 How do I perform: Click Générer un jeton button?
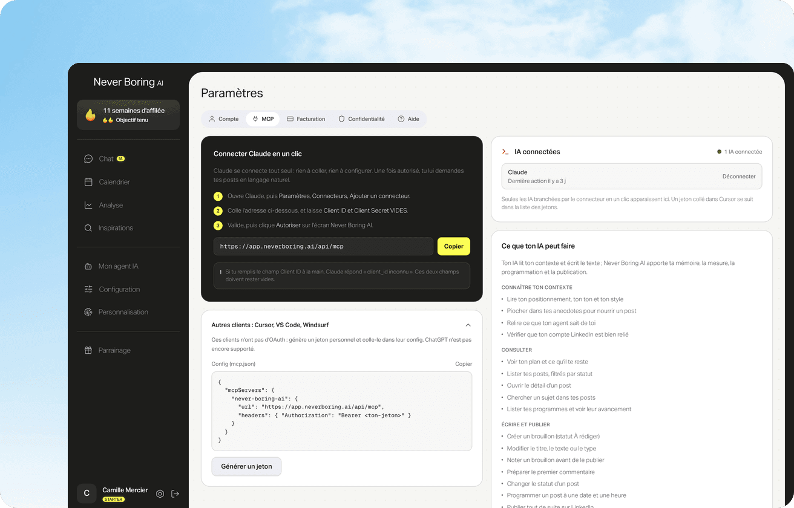pyautogui.click(x=246, y=466)
